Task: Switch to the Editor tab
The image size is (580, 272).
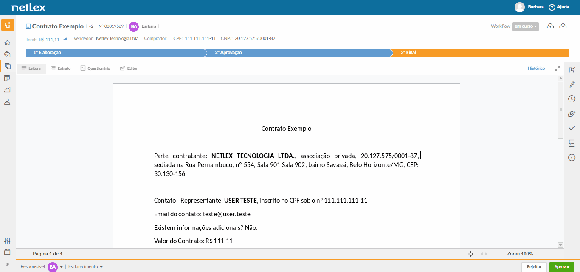Action: coord(129,68)
